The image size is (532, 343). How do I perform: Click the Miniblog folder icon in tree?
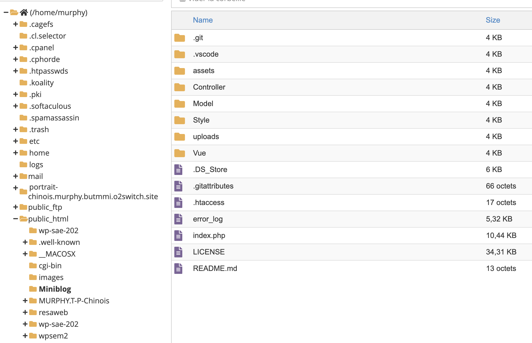pyautogui.click(x=33, y=289)
